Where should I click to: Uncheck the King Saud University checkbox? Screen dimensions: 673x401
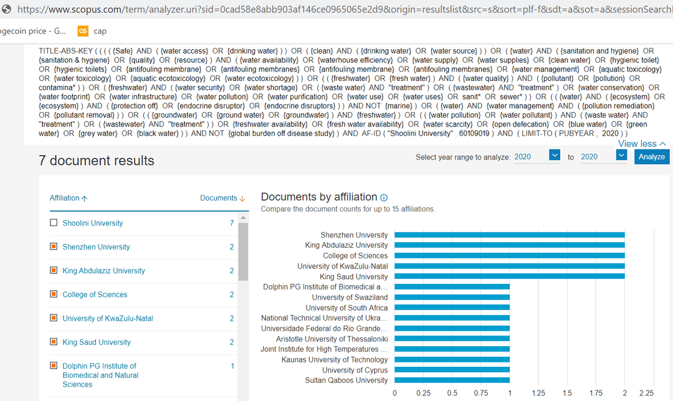[x=54, y=341]
